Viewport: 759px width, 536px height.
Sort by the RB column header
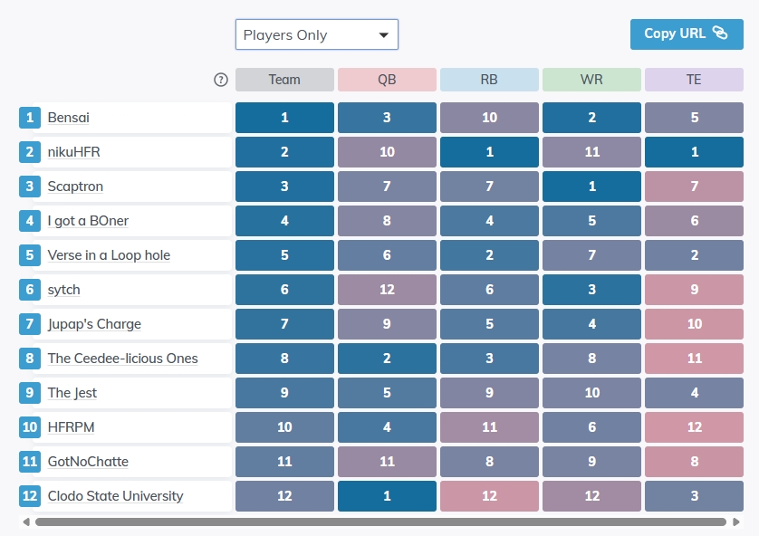pyautogui.click(x=489, y=80)
